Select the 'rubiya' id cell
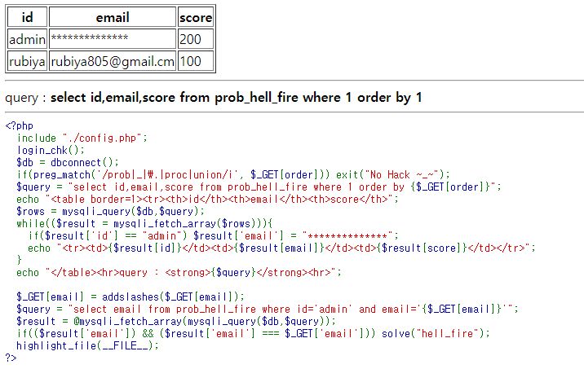Viewport: 584px width, 369px height. tap(28, 61)
